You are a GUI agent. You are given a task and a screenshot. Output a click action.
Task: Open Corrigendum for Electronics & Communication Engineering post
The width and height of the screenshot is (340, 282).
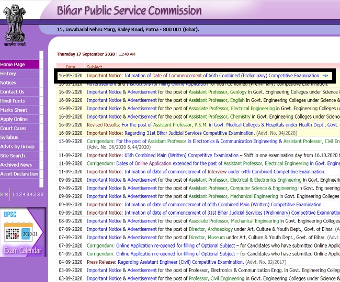(213, 142)
